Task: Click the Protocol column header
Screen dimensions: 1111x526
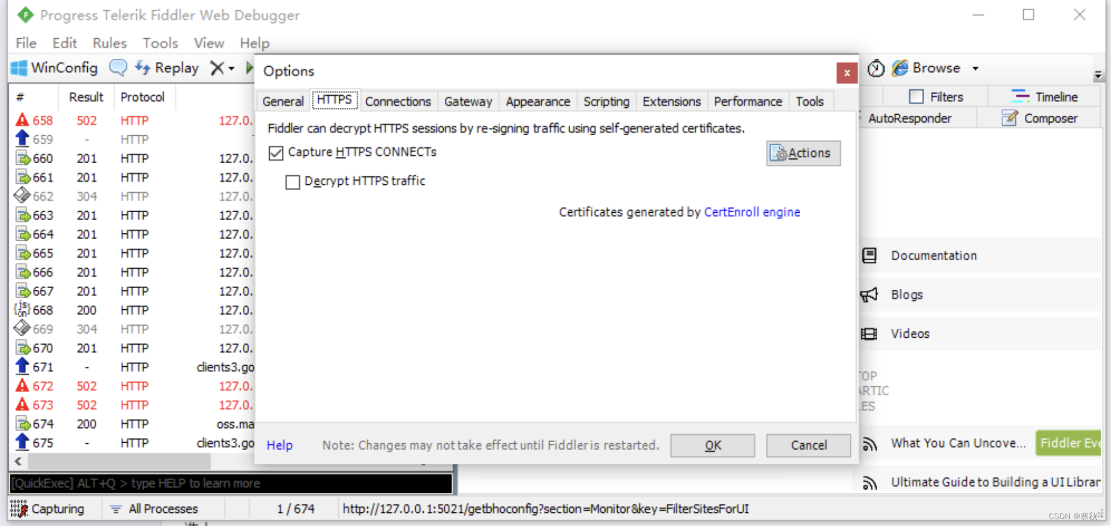Action: (x=143, y=97)
